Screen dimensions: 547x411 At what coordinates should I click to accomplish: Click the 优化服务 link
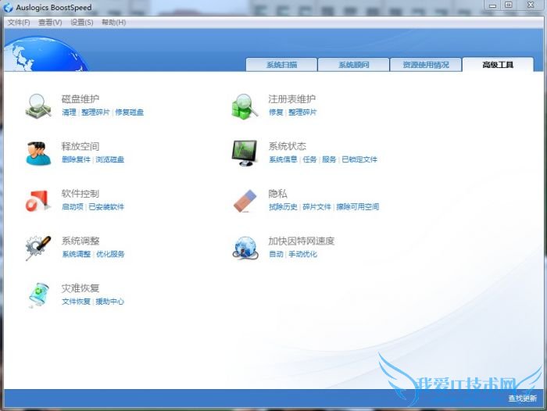[110, 254]
